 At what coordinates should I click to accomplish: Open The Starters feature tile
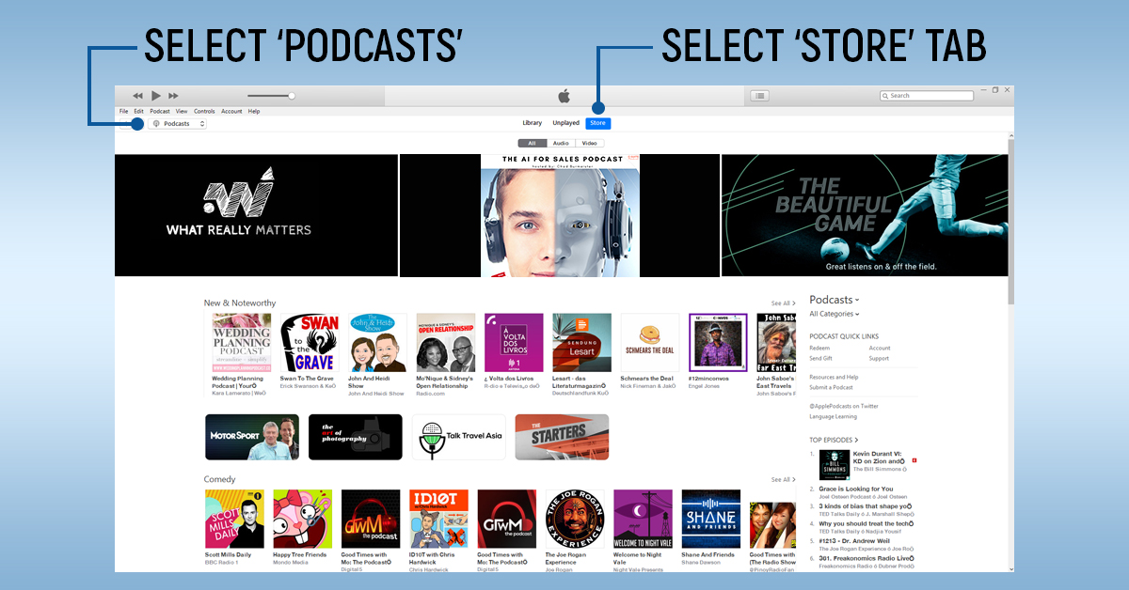563,437
